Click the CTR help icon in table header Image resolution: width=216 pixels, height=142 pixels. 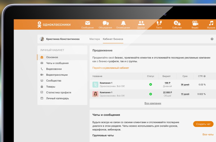pyautogui.click(x=204, y=76)
